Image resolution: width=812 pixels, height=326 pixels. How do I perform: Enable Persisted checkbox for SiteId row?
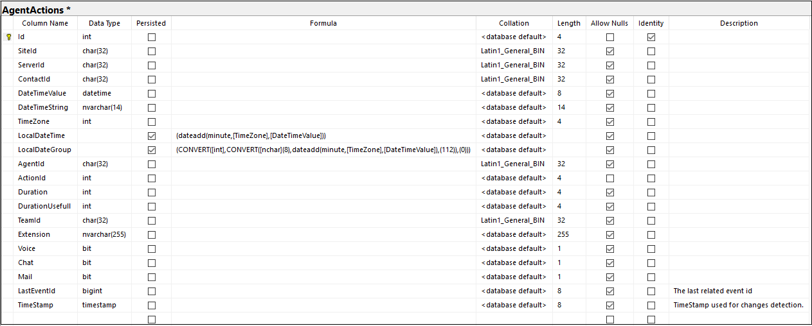click(152, 51)
